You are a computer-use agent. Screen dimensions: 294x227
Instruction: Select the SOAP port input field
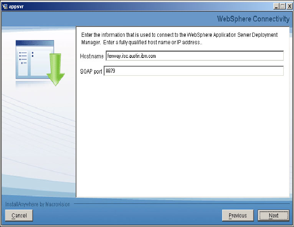(x=194, y=71)
